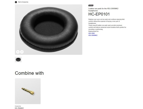Show the previous product image
143x109 pixels.
click(x=18, y=52)
